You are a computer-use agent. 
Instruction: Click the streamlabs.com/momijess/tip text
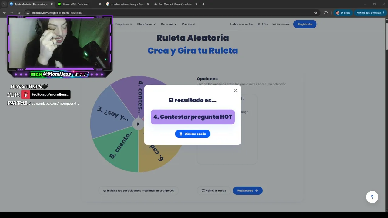pos(55,104)
